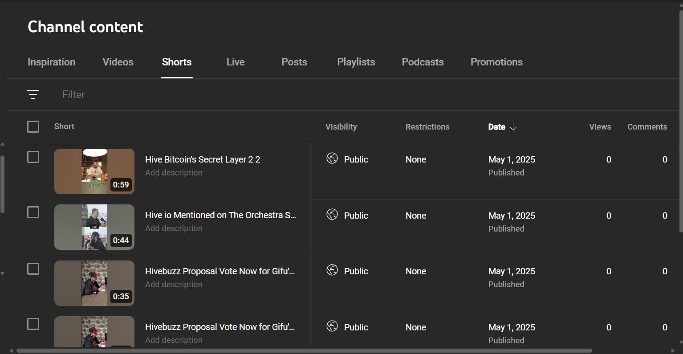Add description for Hive Bitcoin's Secret Layer
683x354 pixels.
174,173
